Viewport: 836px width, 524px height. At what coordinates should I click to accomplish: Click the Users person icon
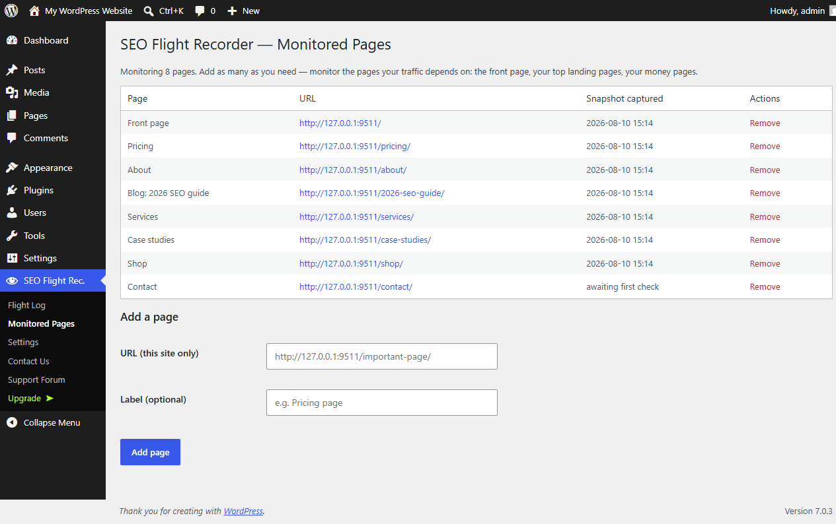click(12, 213)
